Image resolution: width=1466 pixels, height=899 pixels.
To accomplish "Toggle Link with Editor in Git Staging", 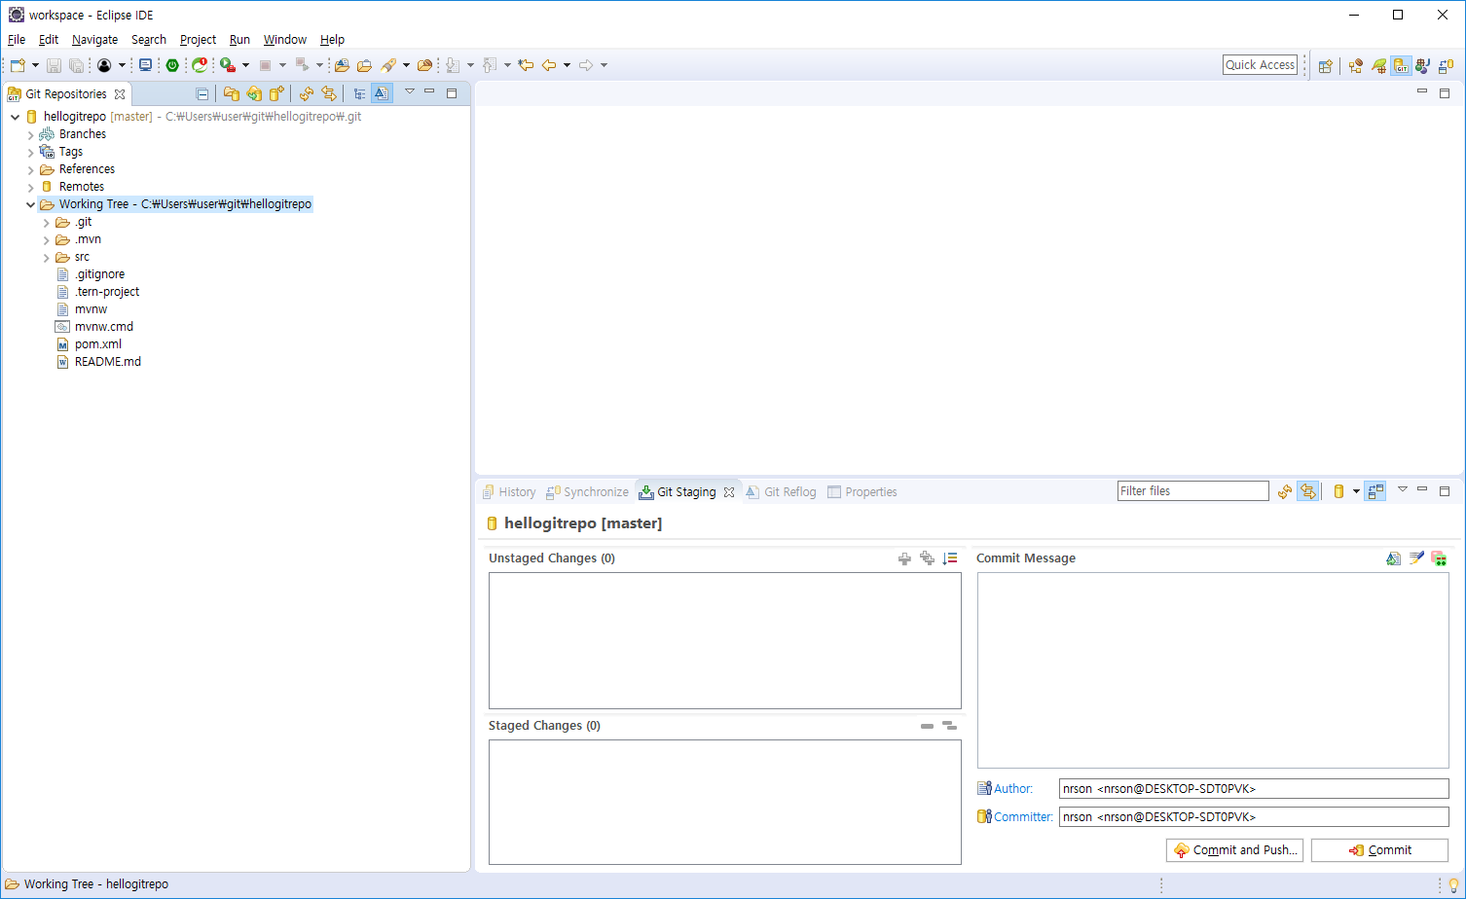I will [1308, 491].
